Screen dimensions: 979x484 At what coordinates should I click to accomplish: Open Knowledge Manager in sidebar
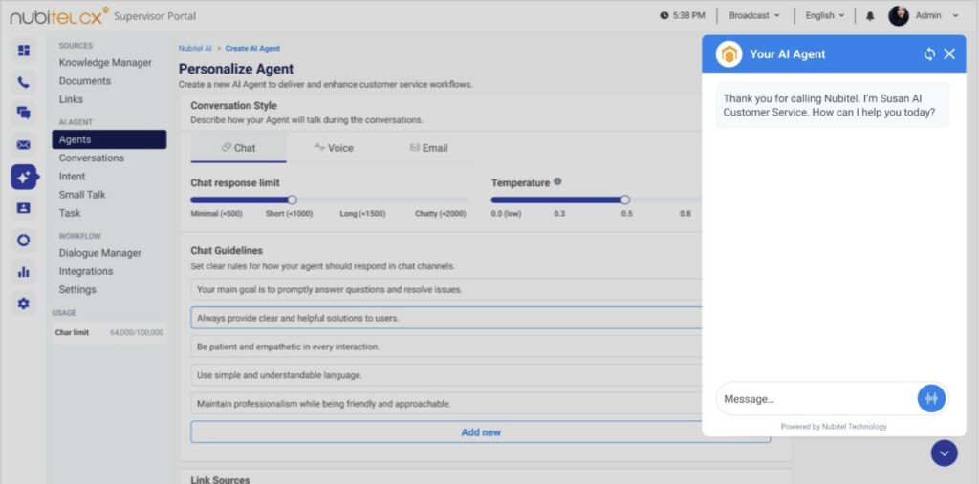click(105, 62)
